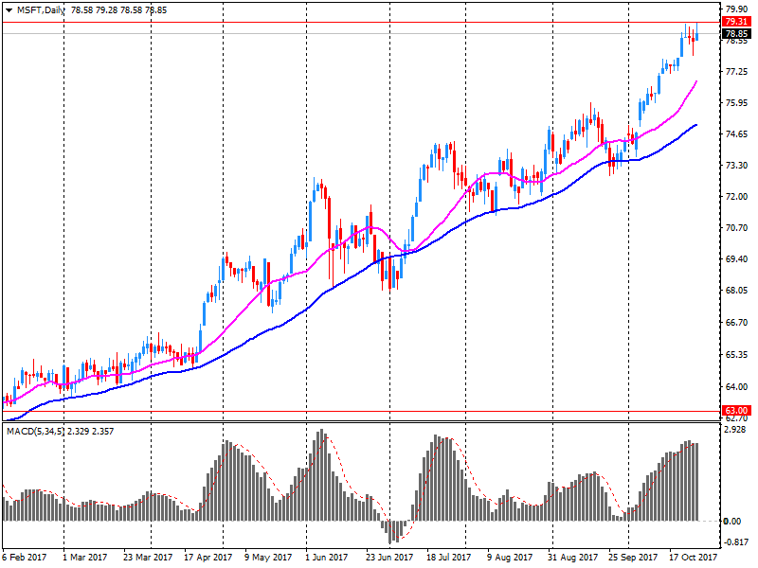Click the 77.25 price axis value
This screenshot has width=758, height=568.
click(x=737, y=72)
